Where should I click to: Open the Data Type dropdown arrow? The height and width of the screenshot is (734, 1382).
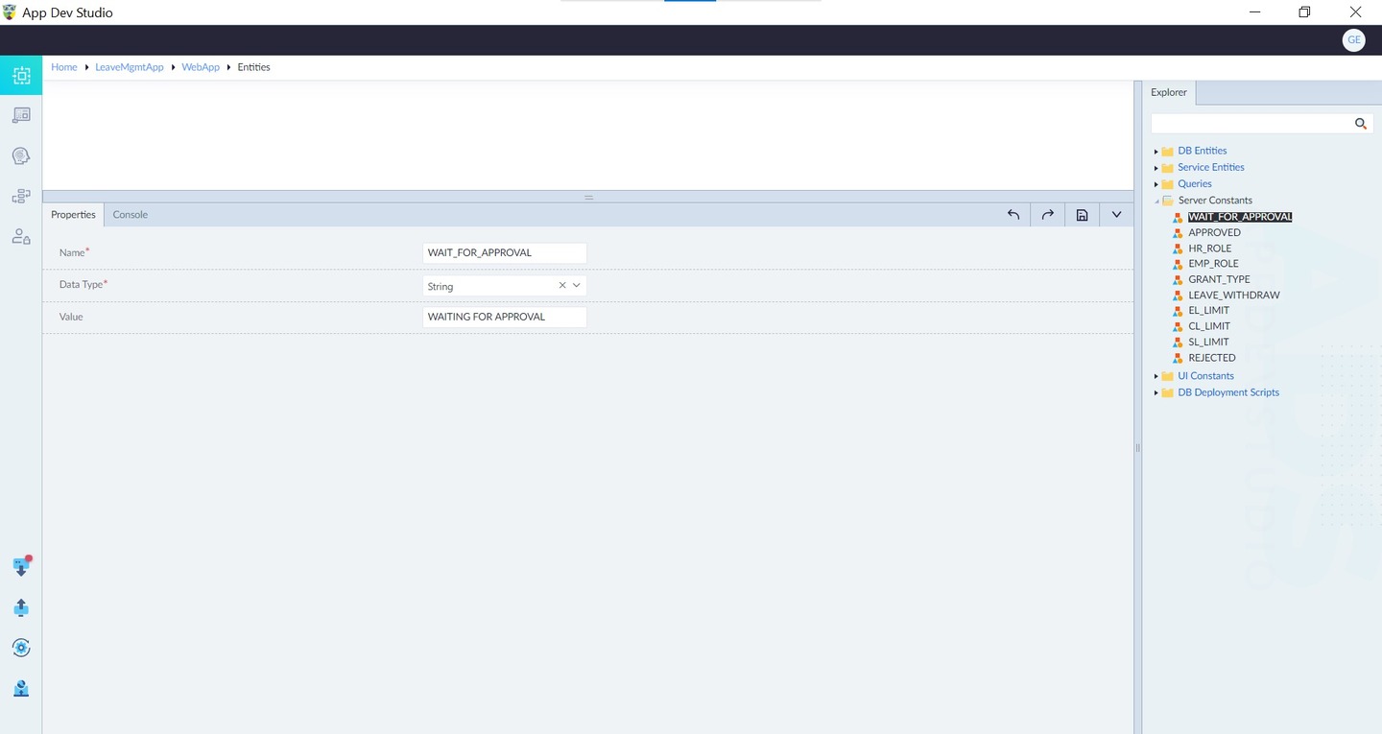577,286
